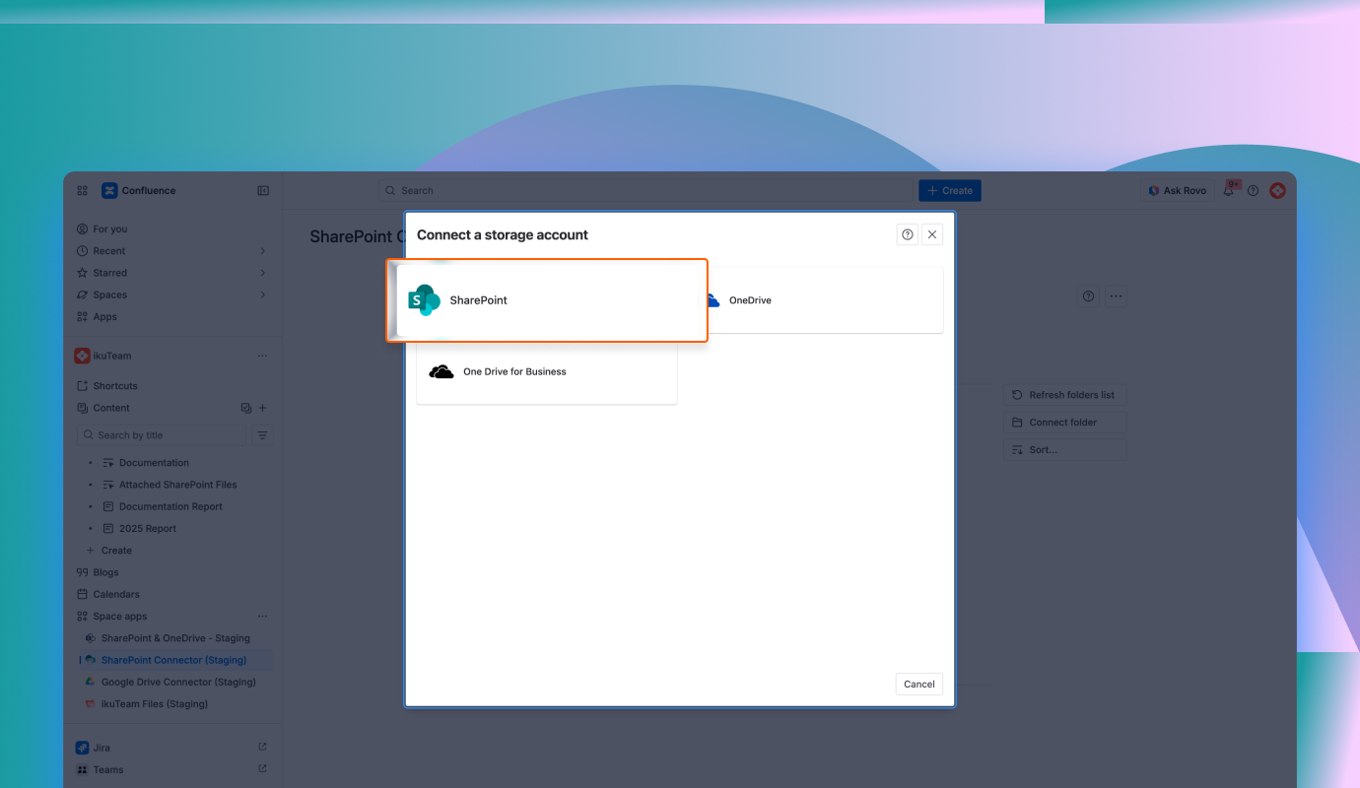Click the help icon in the dialog header
Viewport: 1360px width, 788px height.
tap(908, 234)
